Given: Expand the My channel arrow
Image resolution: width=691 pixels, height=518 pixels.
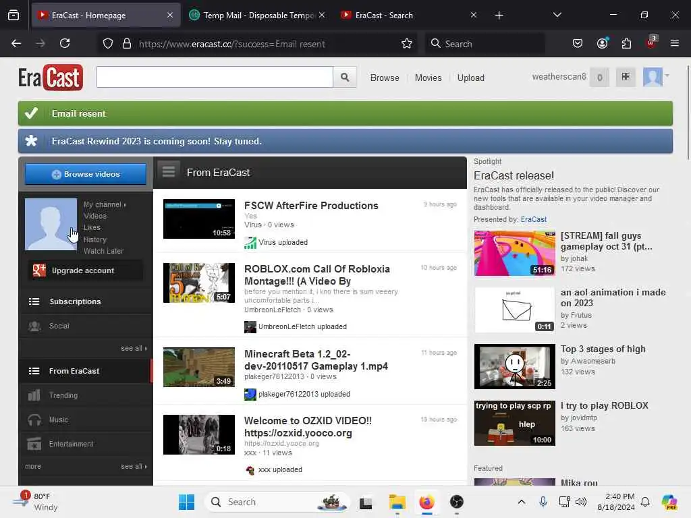Looking at the screenshot, I should [125, 205].
